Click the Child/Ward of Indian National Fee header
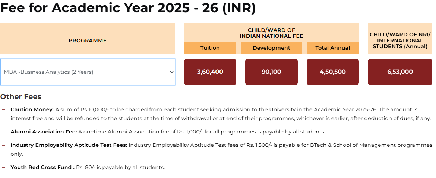Image resolution: width=436 pixels, height=178 pixels. click(x=271, y=33)
